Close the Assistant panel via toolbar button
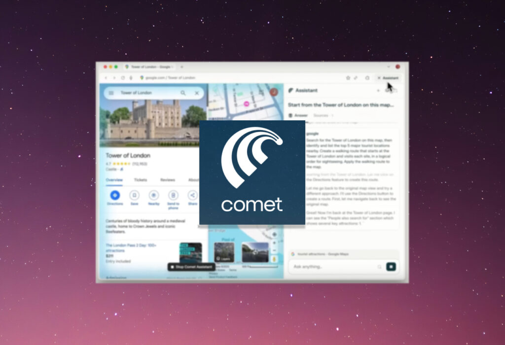Image resolution: width=505 pixels, height=345 pixels. pyautogui.click(x=389, y=78)
